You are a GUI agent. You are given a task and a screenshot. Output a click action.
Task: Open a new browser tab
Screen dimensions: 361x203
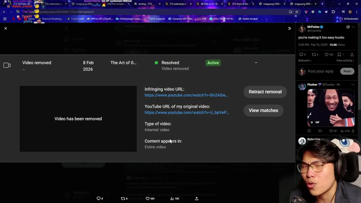(322, 4)
